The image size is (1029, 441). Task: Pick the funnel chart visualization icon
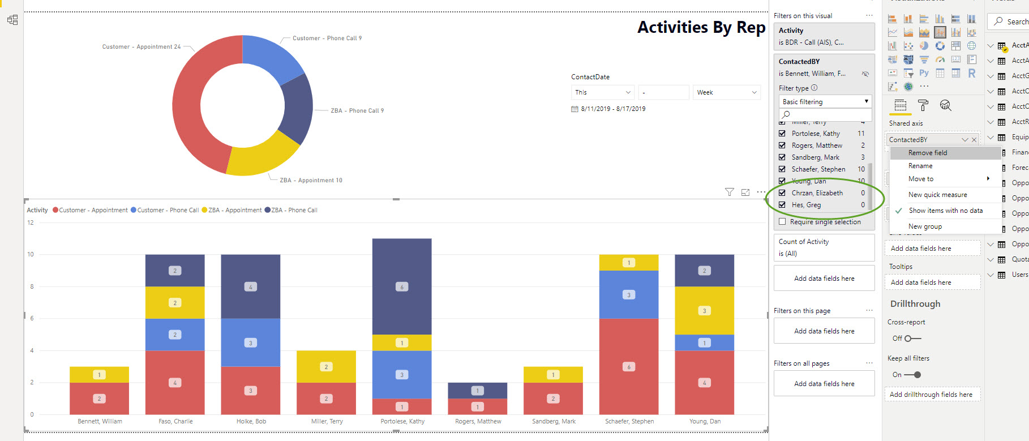(924, 59)
